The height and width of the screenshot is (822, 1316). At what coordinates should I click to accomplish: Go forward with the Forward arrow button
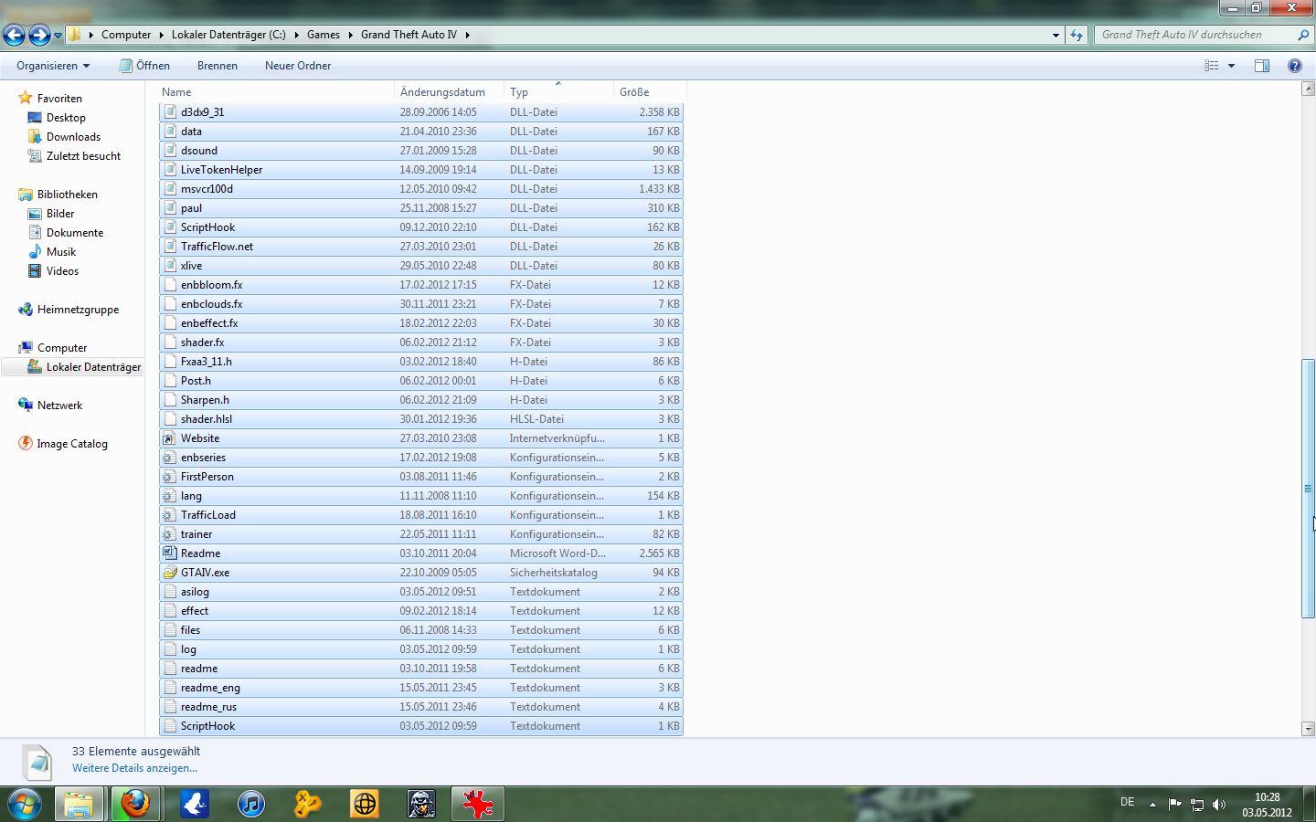click(x=39, y=35)
